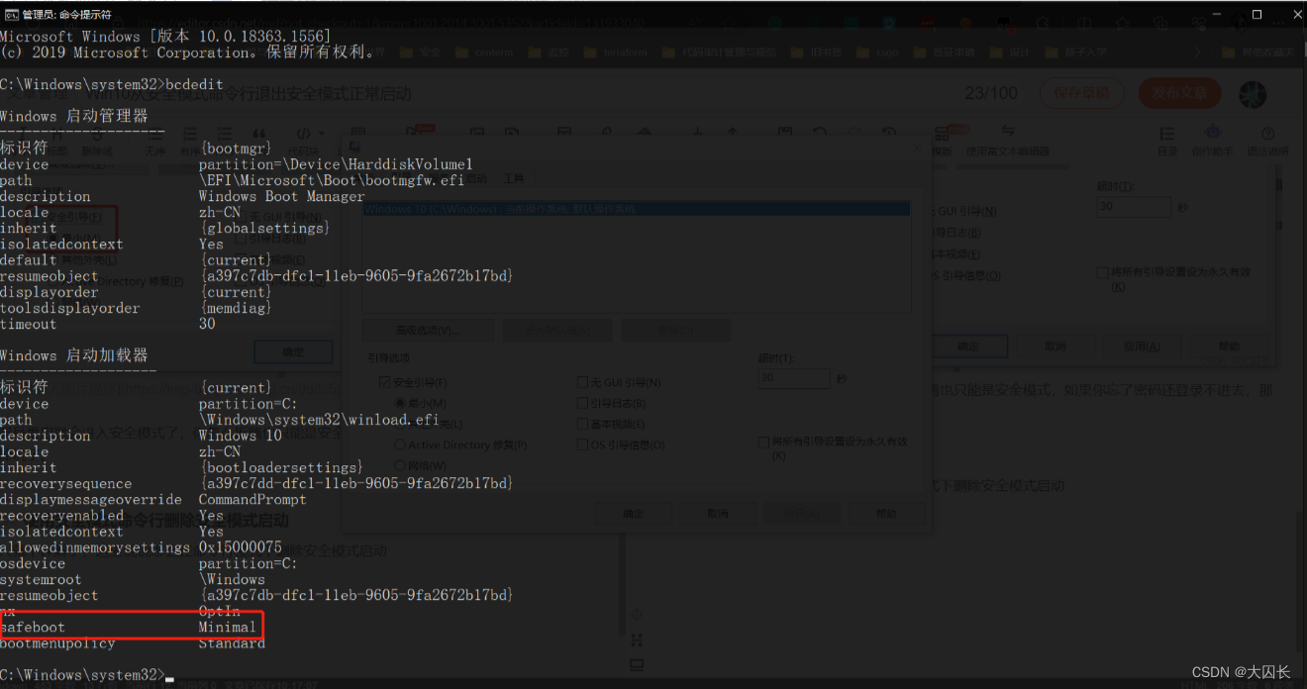Screen dimensions: 1307x689
Task: Click the recoverysequence entry label
Action: pyautogui.click(x=66, y=484)
